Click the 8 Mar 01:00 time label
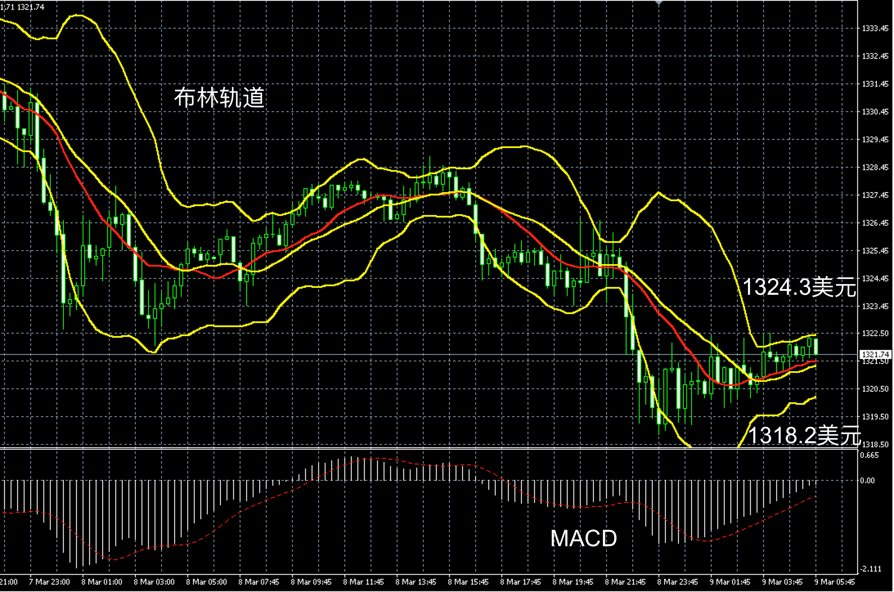Screen dimensions: 894x592 [x=102, y=582]
